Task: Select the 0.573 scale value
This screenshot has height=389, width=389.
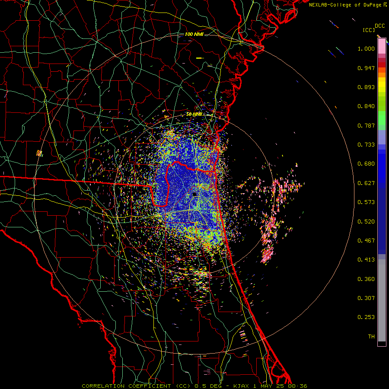Action: click(x=366, y=202)
